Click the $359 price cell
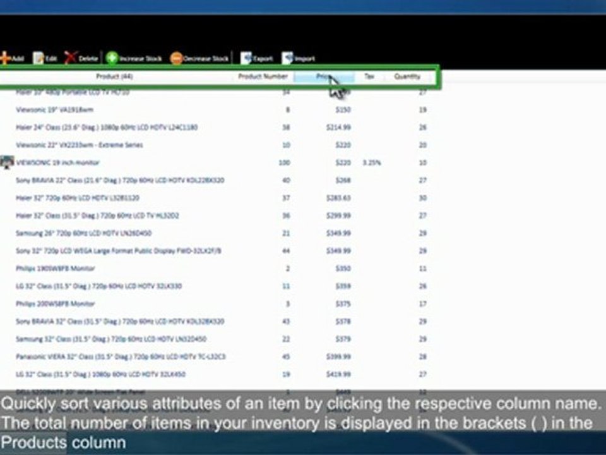Screen dimensions: 606x455 point(343,286)
